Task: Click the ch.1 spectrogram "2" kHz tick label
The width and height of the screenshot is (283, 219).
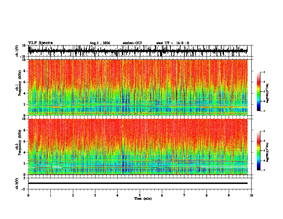Action: pyautogui.click(x=25, y=104)
